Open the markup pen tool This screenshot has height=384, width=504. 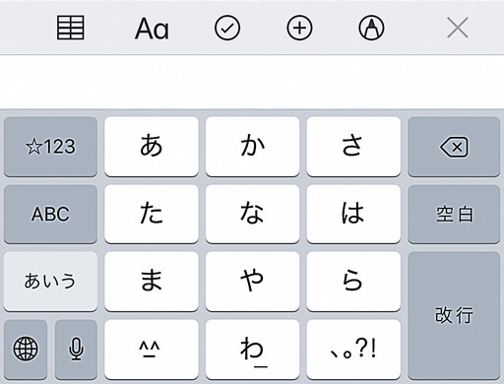tap(371, 28)
